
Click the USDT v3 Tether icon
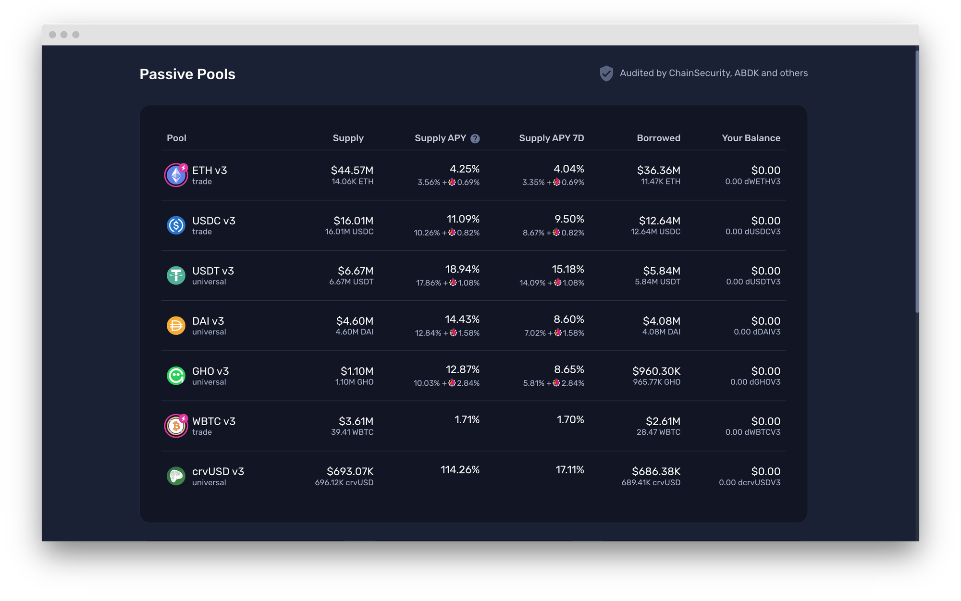[176, 275]
